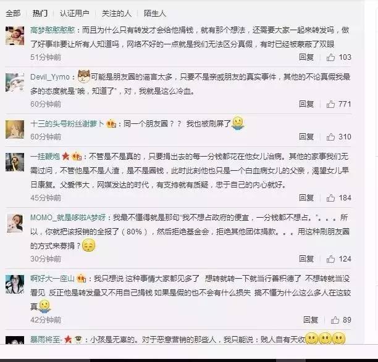
Task: Switch to the 全部 comments tab
Action: coord(13,14)
